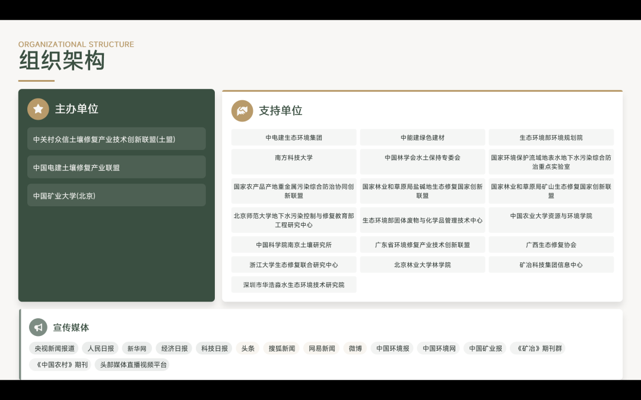Tap the 搜狐新闻 tag

282,348
